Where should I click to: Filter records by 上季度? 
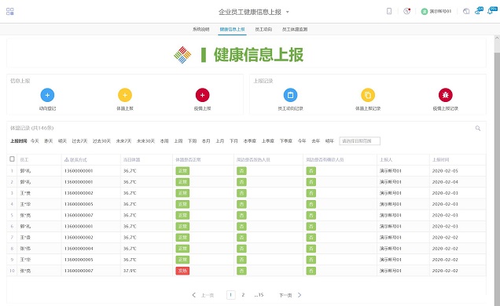pyautogui.click(x=268, y=141)
